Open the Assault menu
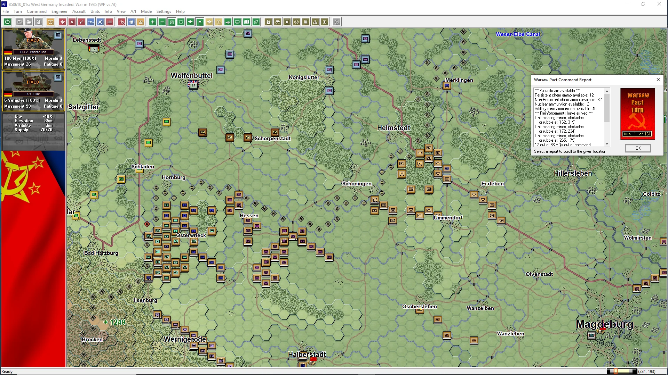Viewport: 668px width, 375px height. 79,11
